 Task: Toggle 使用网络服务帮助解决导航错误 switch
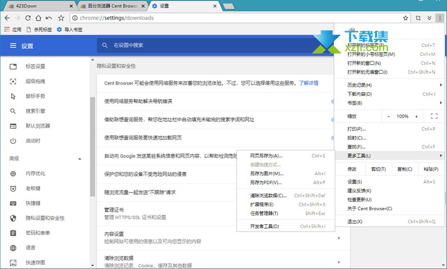[332, 101]
